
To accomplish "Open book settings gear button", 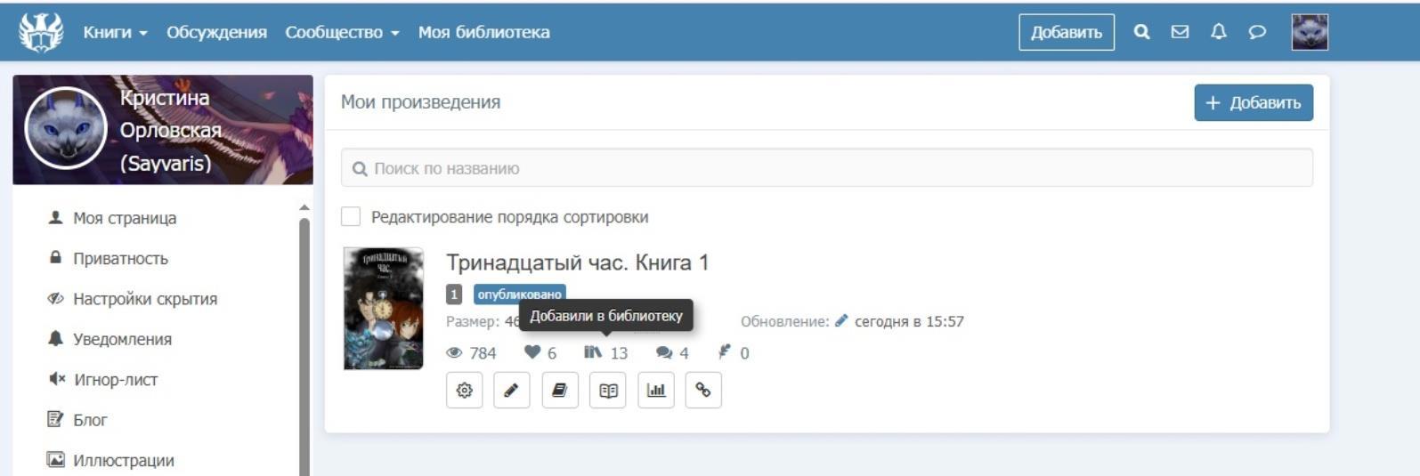I will tap(465, 390).
